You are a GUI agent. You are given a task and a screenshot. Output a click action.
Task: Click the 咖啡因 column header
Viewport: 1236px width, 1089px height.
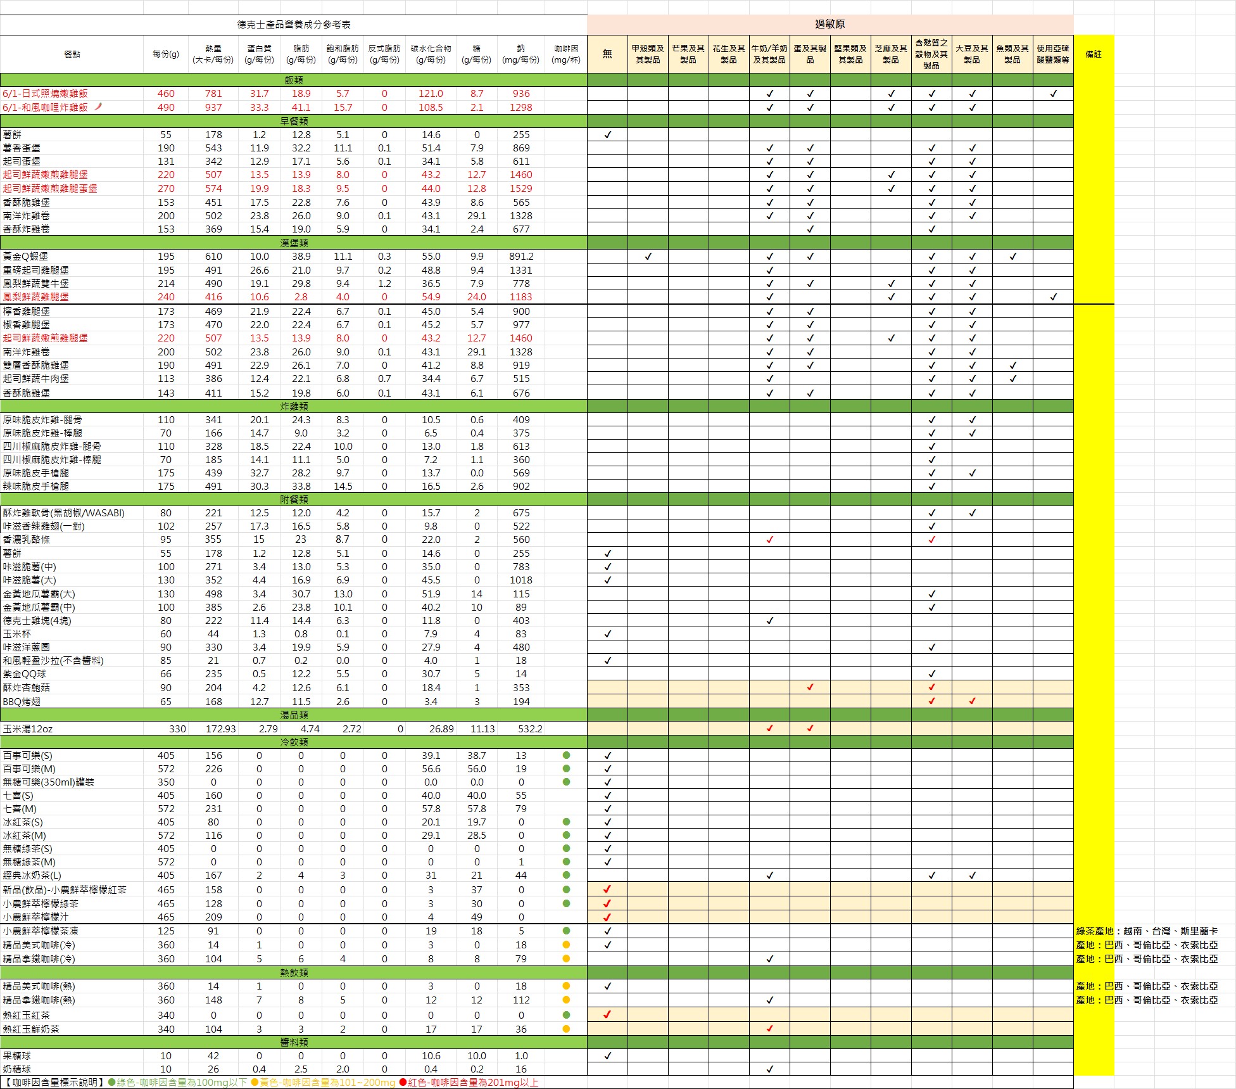pyautogui.click(x=566, y=54)
